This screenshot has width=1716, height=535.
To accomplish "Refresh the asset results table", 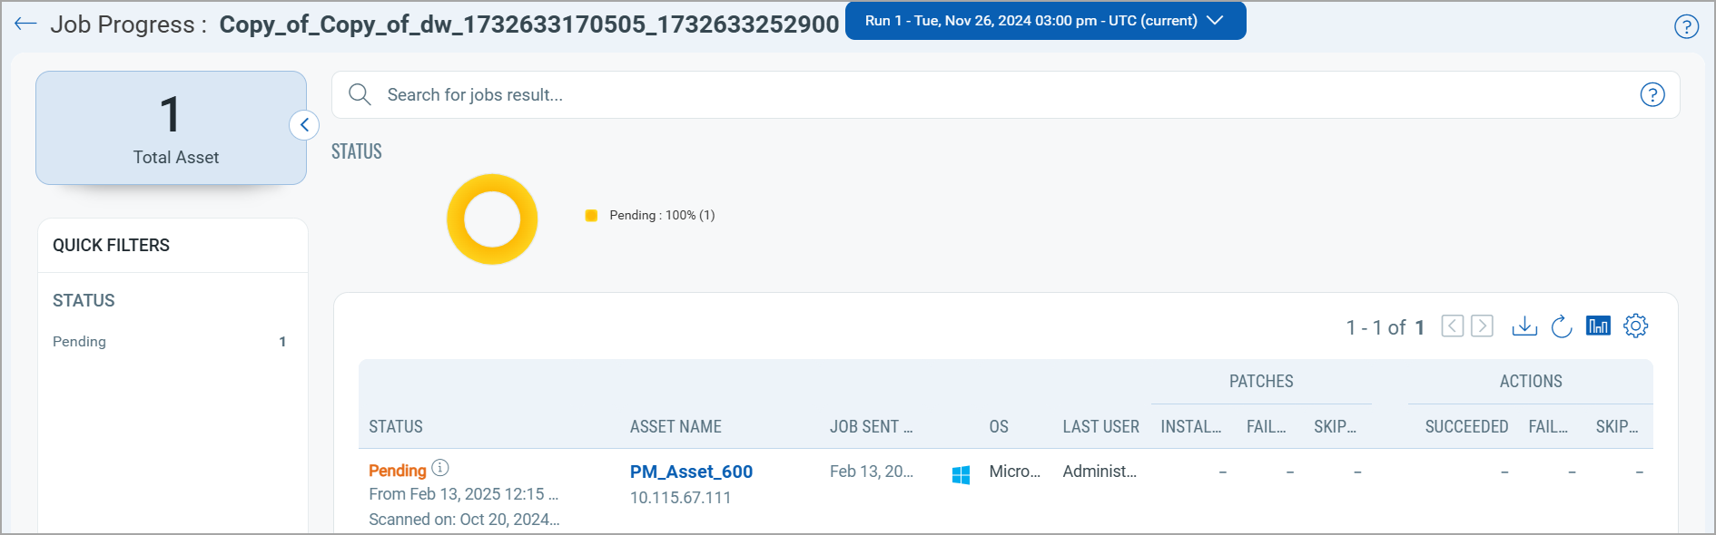I will point(1562,326).
